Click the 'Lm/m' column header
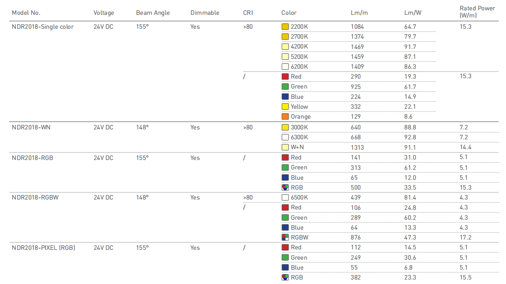The width and height of the screenshot is (506, 284). [x=359, y=13]
